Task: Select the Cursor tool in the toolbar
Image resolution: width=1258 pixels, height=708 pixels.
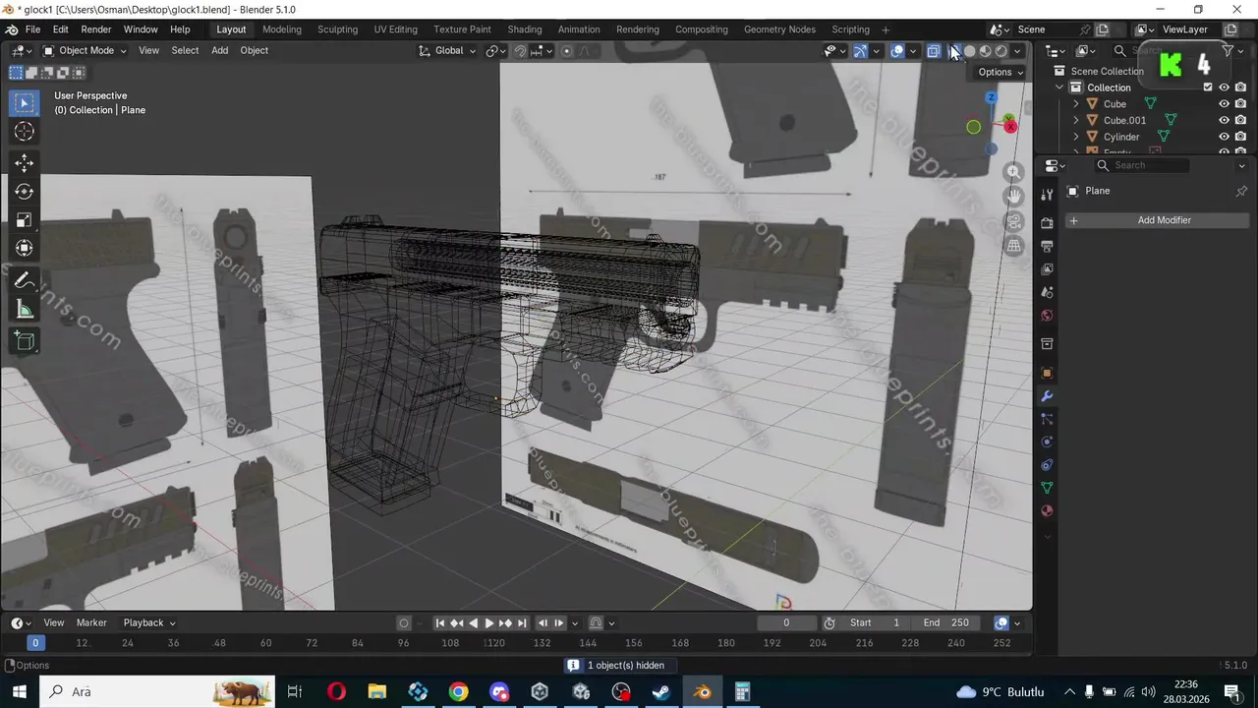Action: pos(25,131)
